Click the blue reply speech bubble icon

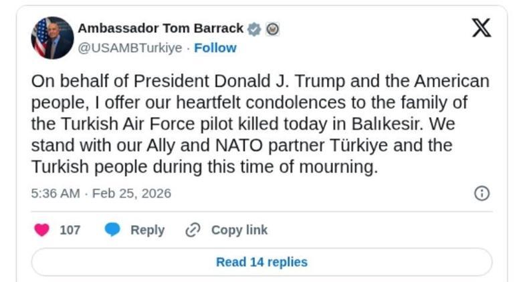pyautogui.click(x=112, y=230)
